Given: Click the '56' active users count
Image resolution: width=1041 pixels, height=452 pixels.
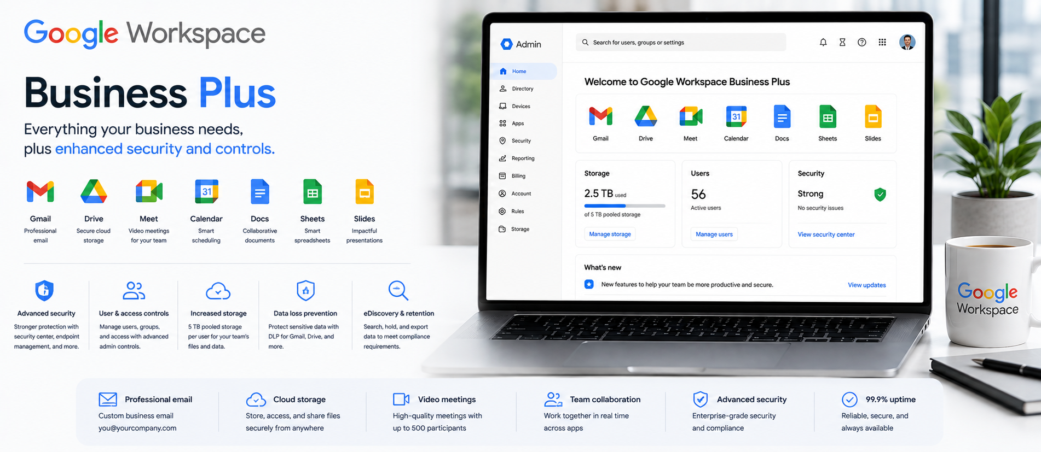Looking at the screenshot, I should coord(698,194).
